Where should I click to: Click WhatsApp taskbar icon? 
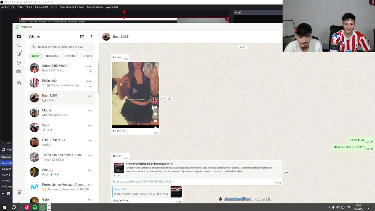[x=43, y=207]
